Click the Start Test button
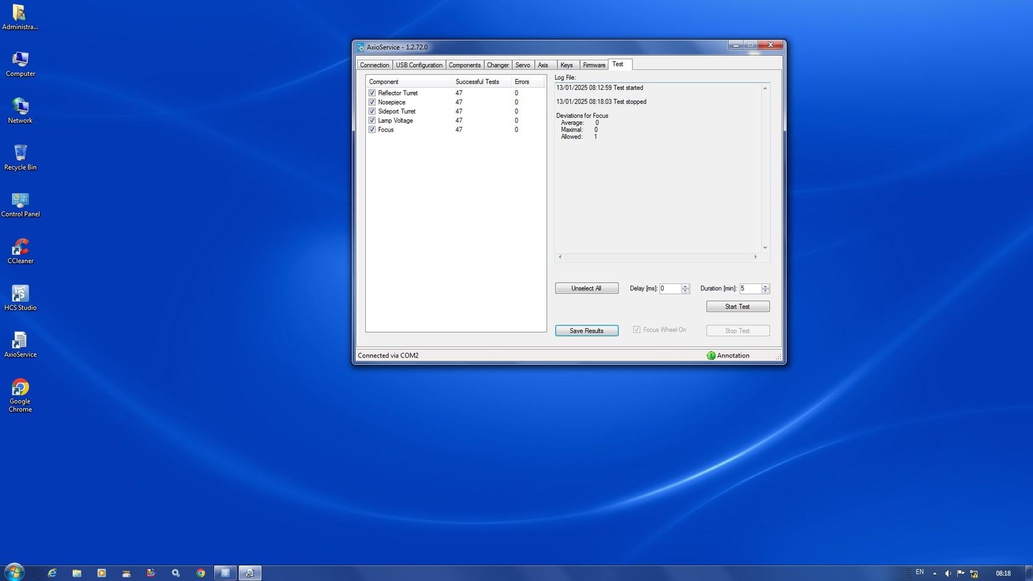Viewport: 1033px width, 581px height. 737,307
